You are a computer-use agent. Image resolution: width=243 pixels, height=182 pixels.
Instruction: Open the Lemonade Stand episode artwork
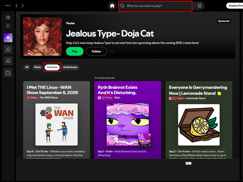click(x=199, y=124)
